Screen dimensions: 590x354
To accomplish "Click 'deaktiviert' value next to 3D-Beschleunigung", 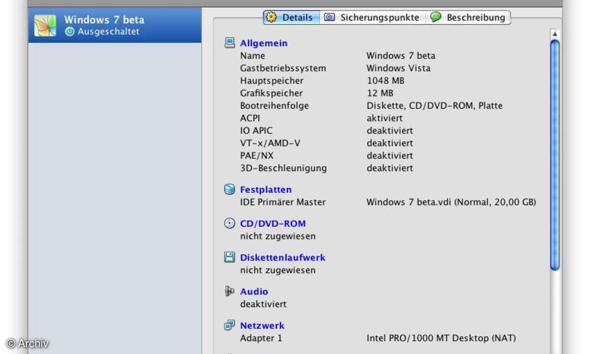I will 390,168.
